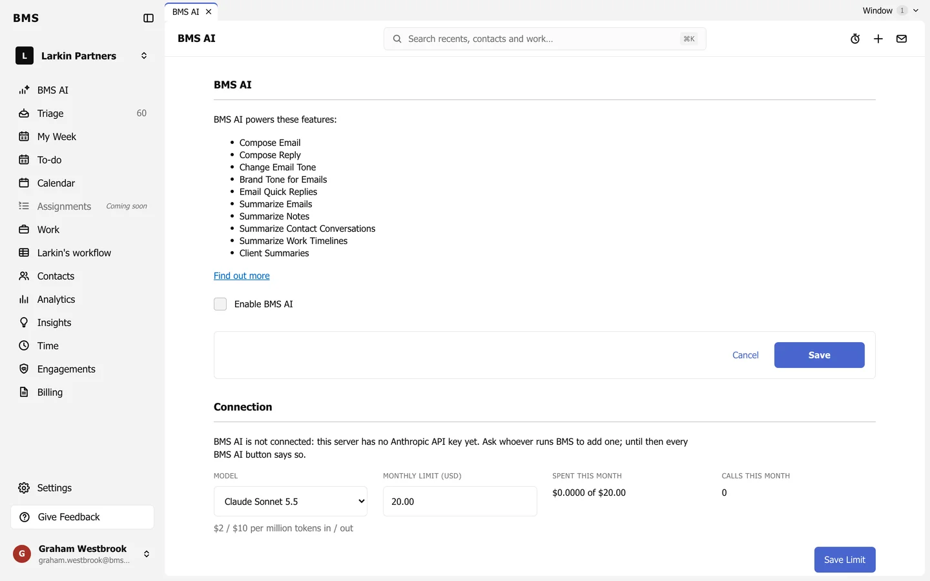Image resolution: width=930 pixels, height=581 pixels.
Task: Click the Engagements shield icon
Action: pos(24,369)
